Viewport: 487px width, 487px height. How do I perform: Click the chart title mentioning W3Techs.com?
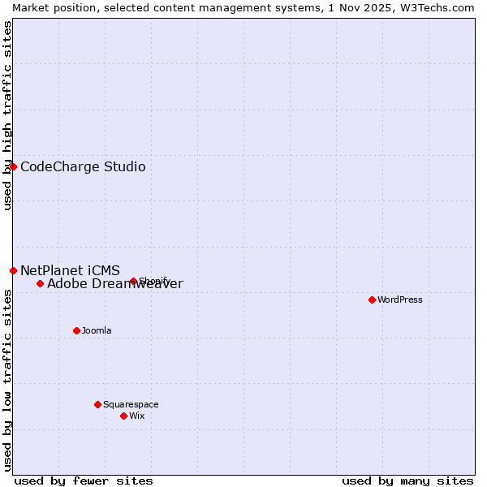[243, 7]
